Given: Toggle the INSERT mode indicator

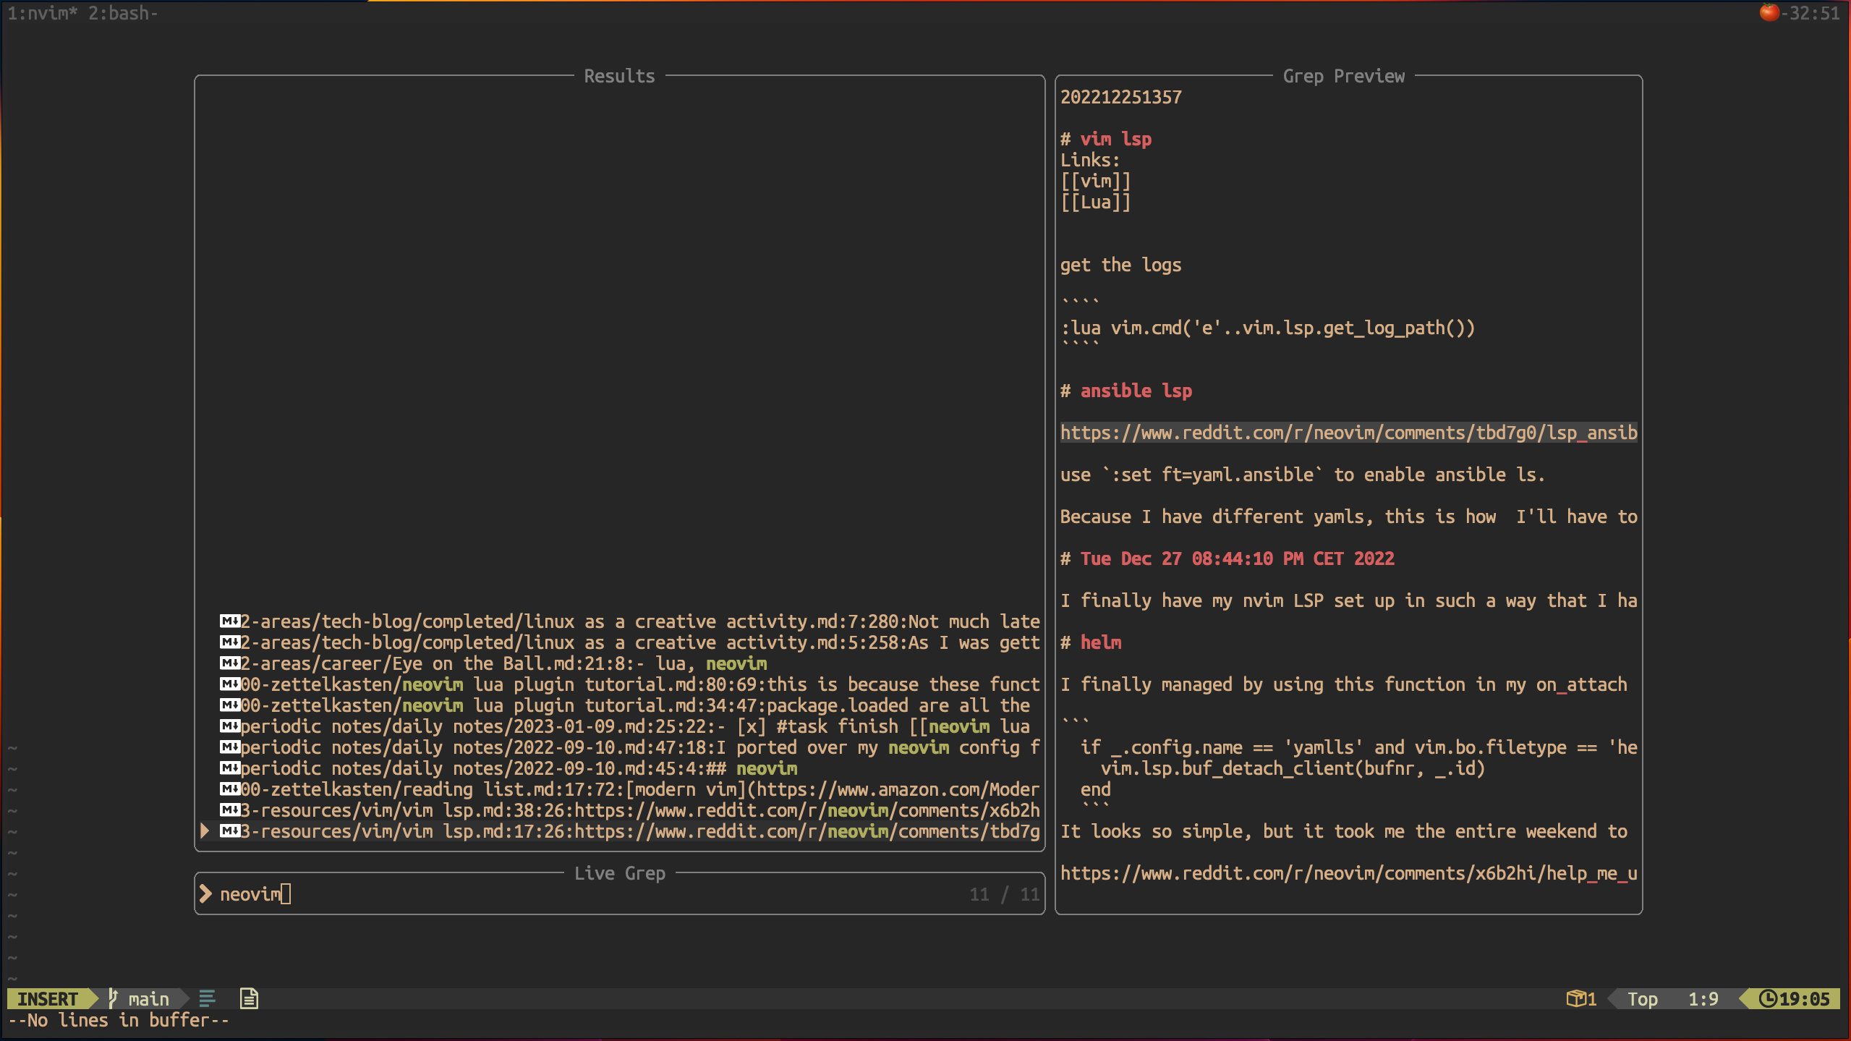Looking at the screenshot, I should tap(47, 998).
